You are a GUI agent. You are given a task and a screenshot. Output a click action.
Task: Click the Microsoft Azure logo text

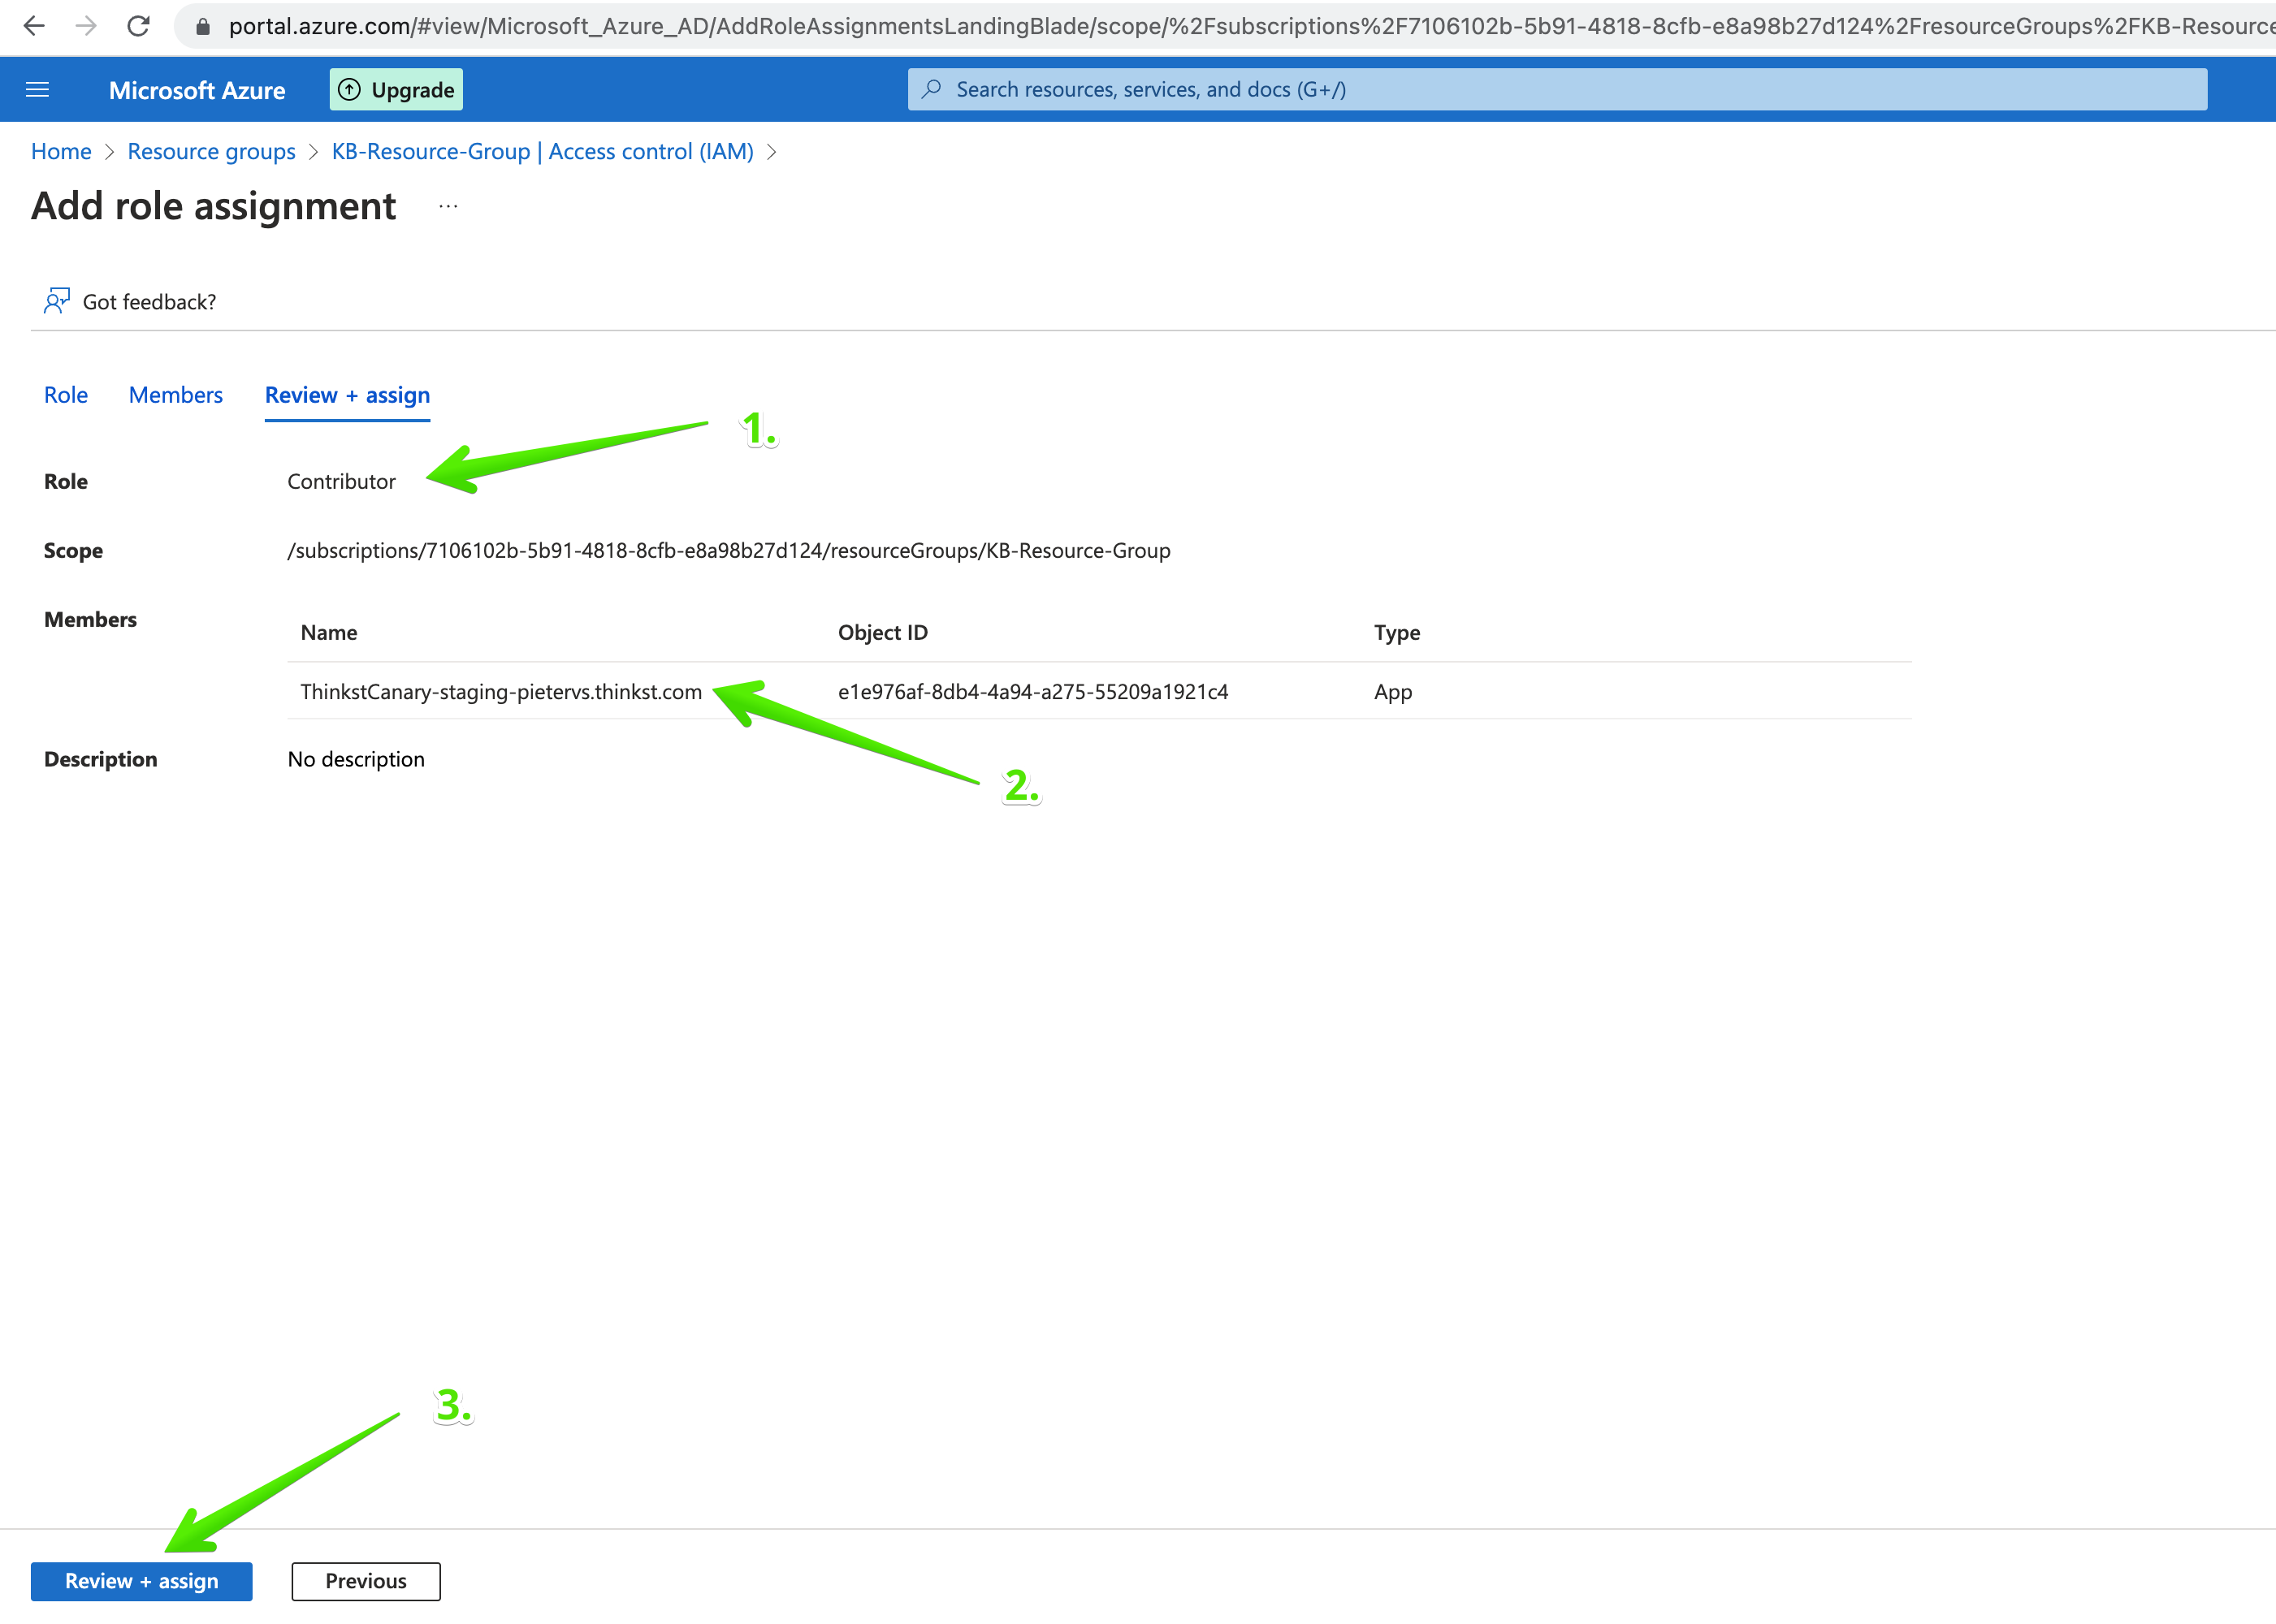tap(197, 90)
